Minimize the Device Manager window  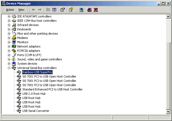159,3
